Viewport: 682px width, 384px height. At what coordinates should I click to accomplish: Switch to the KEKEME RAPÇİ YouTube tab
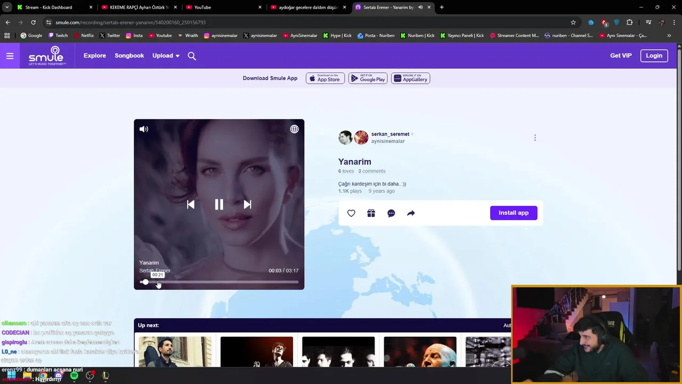(140, 7)
